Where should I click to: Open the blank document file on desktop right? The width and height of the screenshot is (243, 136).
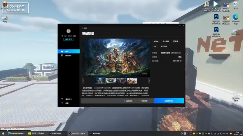point(236,96)
